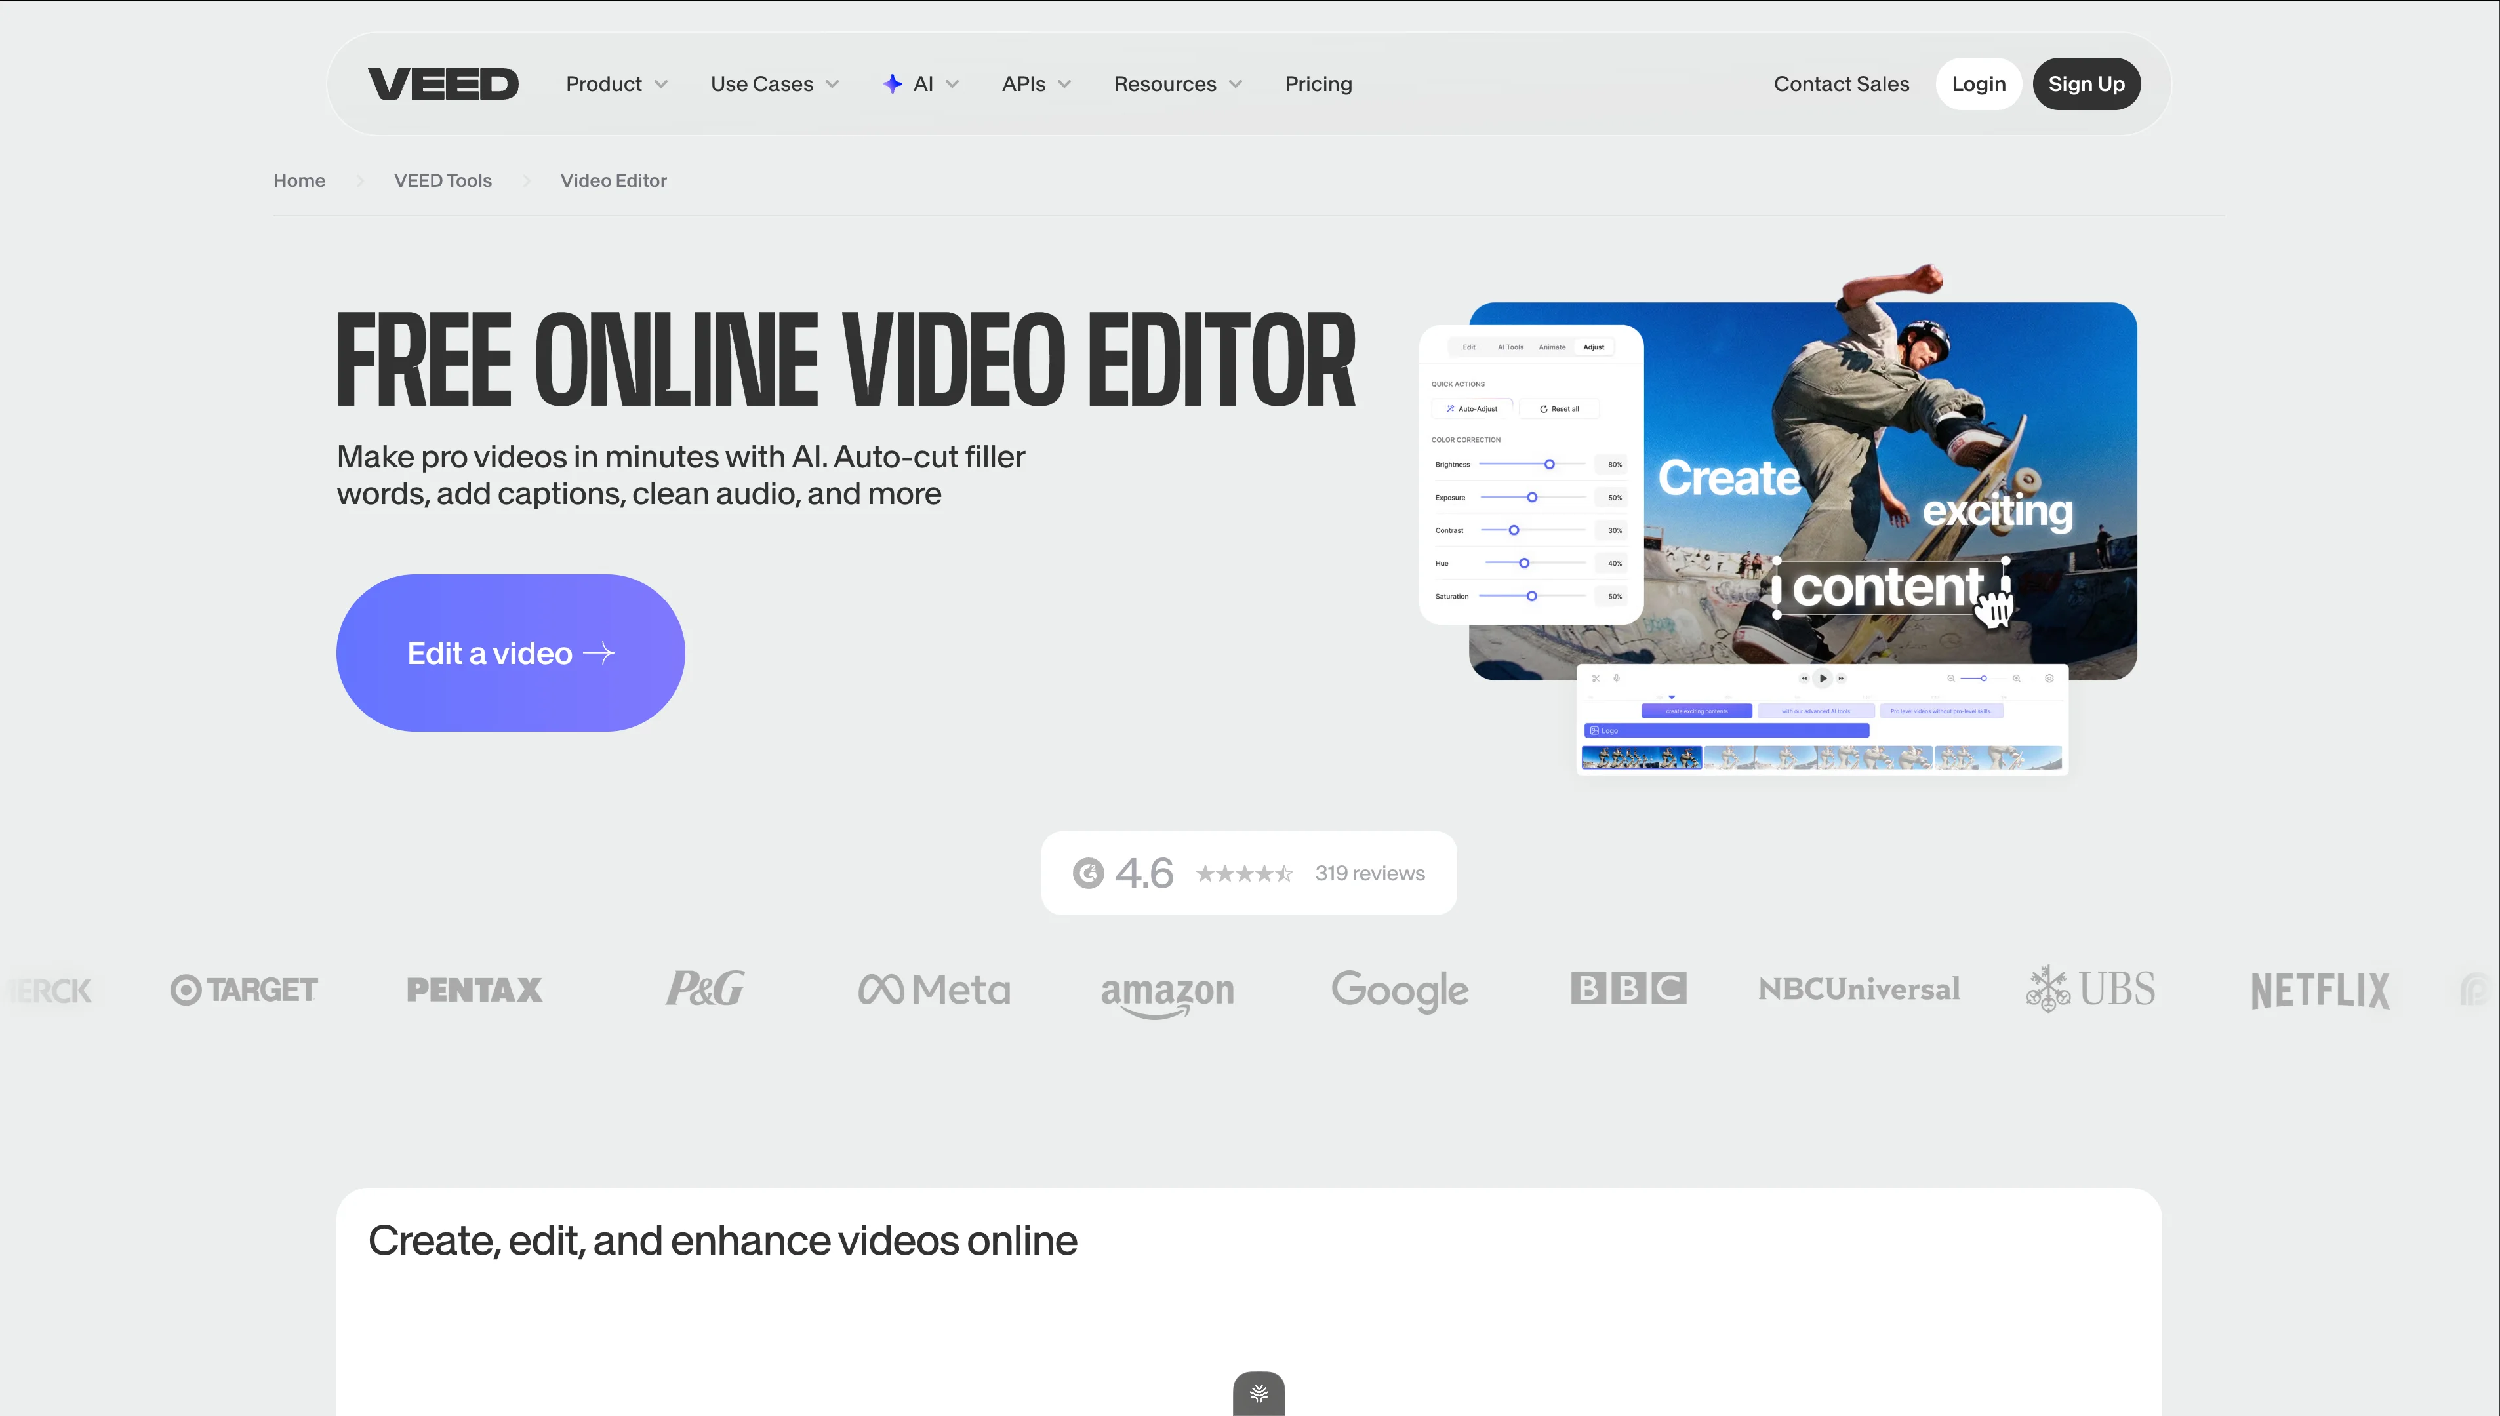
Task: Select the scissors split tool in the timeline
Action: tap(1598, 678)
